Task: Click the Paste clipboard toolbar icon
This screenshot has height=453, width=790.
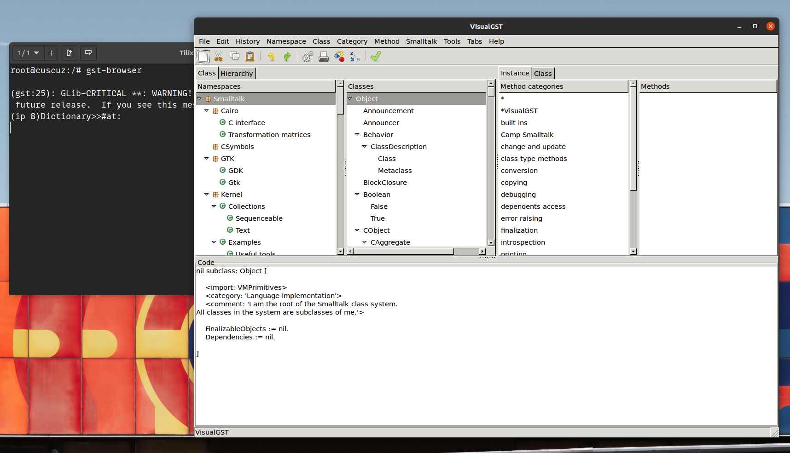Action: [250, 57]
